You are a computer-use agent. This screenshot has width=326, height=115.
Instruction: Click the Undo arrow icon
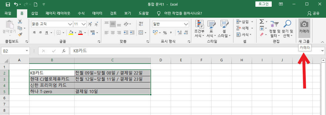(16, 4)
